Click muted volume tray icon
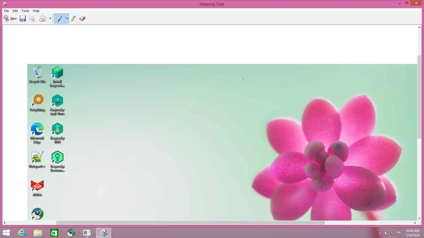424x238 pixels. pos(386,233)
